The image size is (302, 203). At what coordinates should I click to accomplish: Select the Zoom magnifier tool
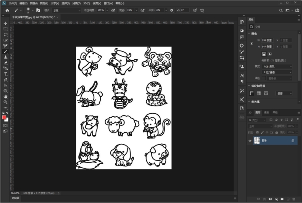tap(5, 102)
